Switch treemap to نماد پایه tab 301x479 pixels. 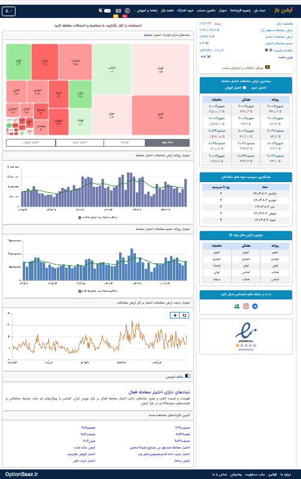(x=168, y=143)
